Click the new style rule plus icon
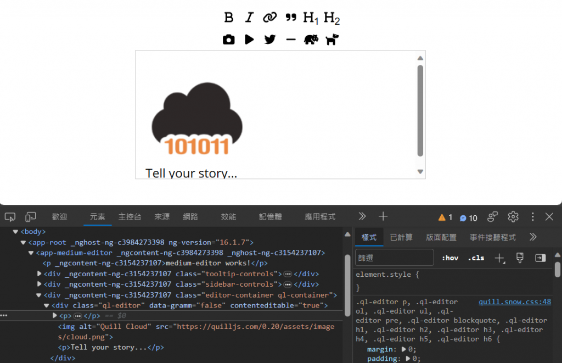 pyautogui.click(x=499, y=258)
